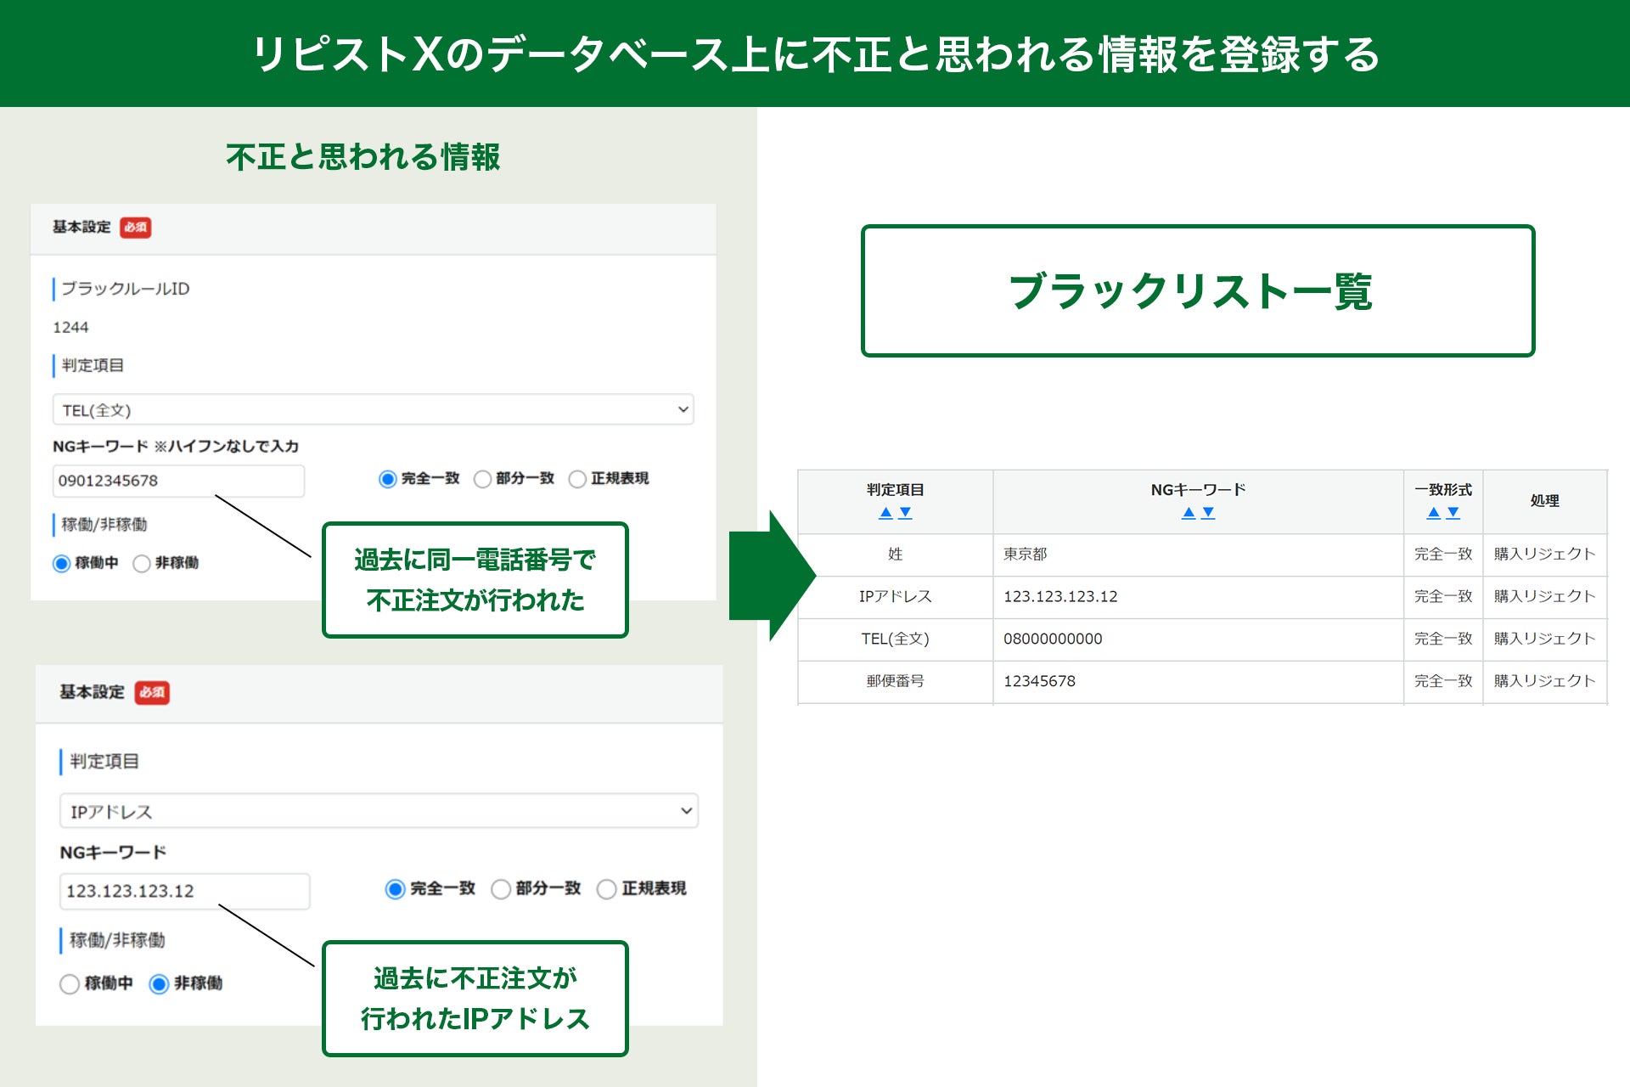Sort 判定項目 column ascending arrow
Image resolution: width=1630 pixels, height=1087 pixels.
point(885,513)
